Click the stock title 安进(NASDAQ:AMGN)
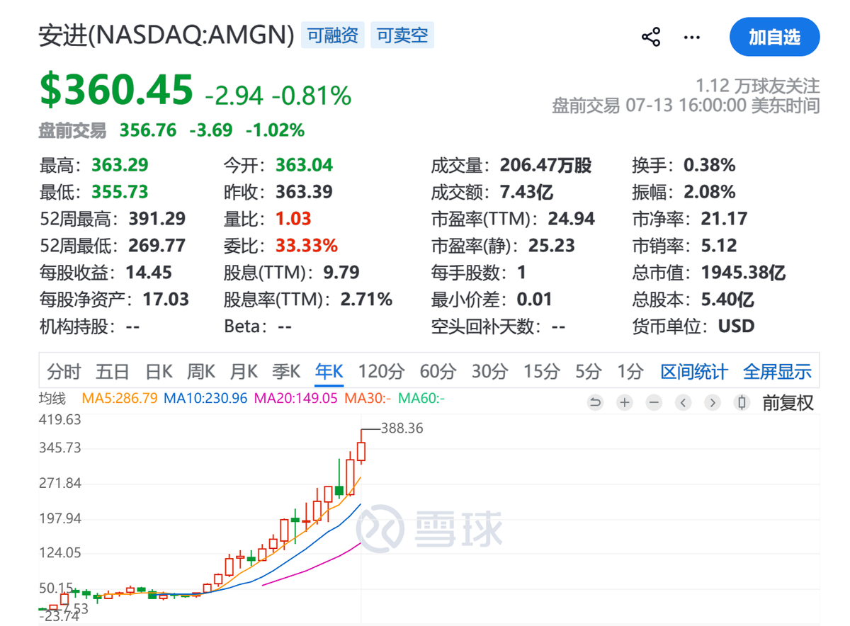This screenshot has width=850, height=626. click(166, 35)
